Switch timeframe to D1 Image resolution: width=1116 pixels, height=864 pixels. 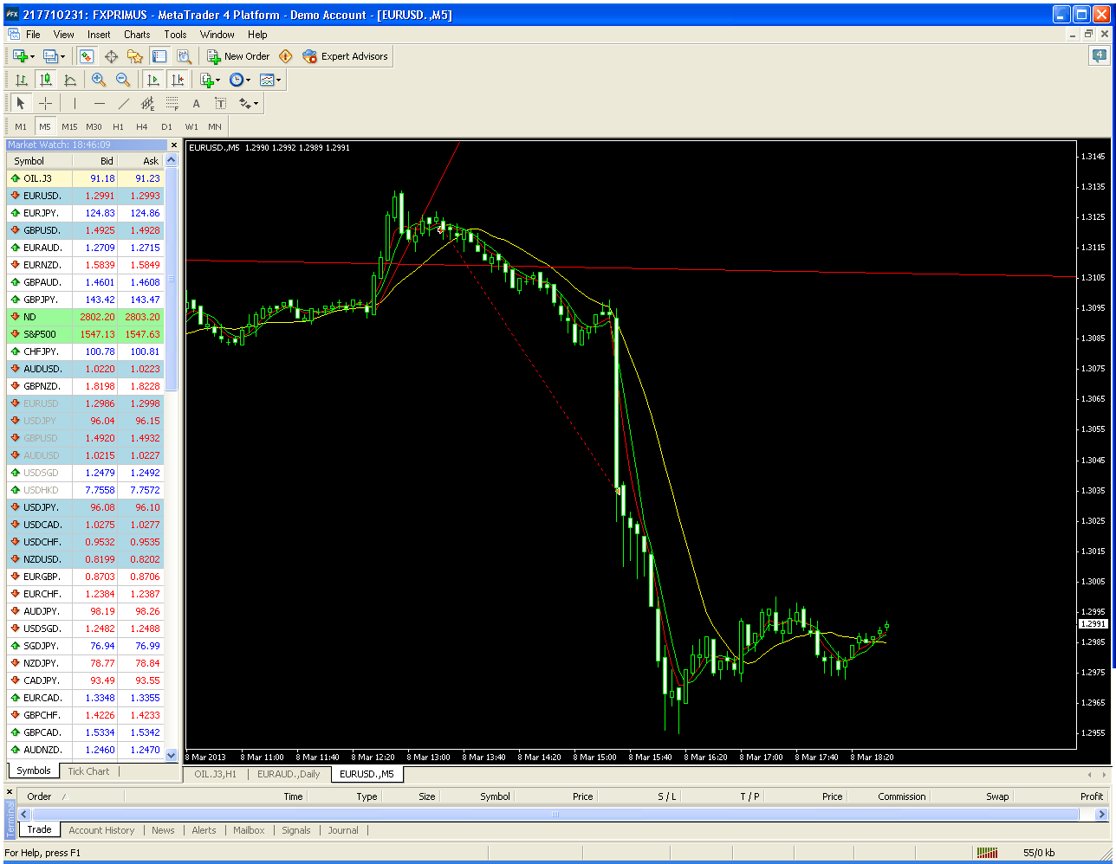pos(166,126)
